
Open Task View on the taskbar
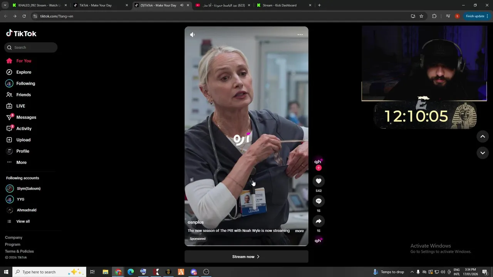pyautogui.click(x=92, y=272)
